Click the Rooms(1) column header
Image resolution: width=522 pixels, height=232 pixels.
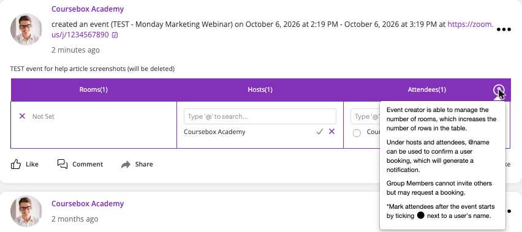(x=94, y=90)
